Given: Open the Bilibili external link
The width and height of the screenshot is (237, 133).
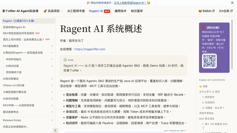Looking at the screenshot, I should (x=206, y=11).
